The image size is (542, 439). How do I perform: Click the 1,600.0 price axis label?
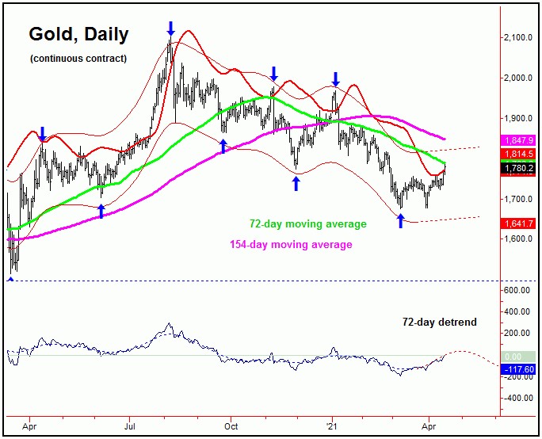pyautogui.click(x=518, y=239)
